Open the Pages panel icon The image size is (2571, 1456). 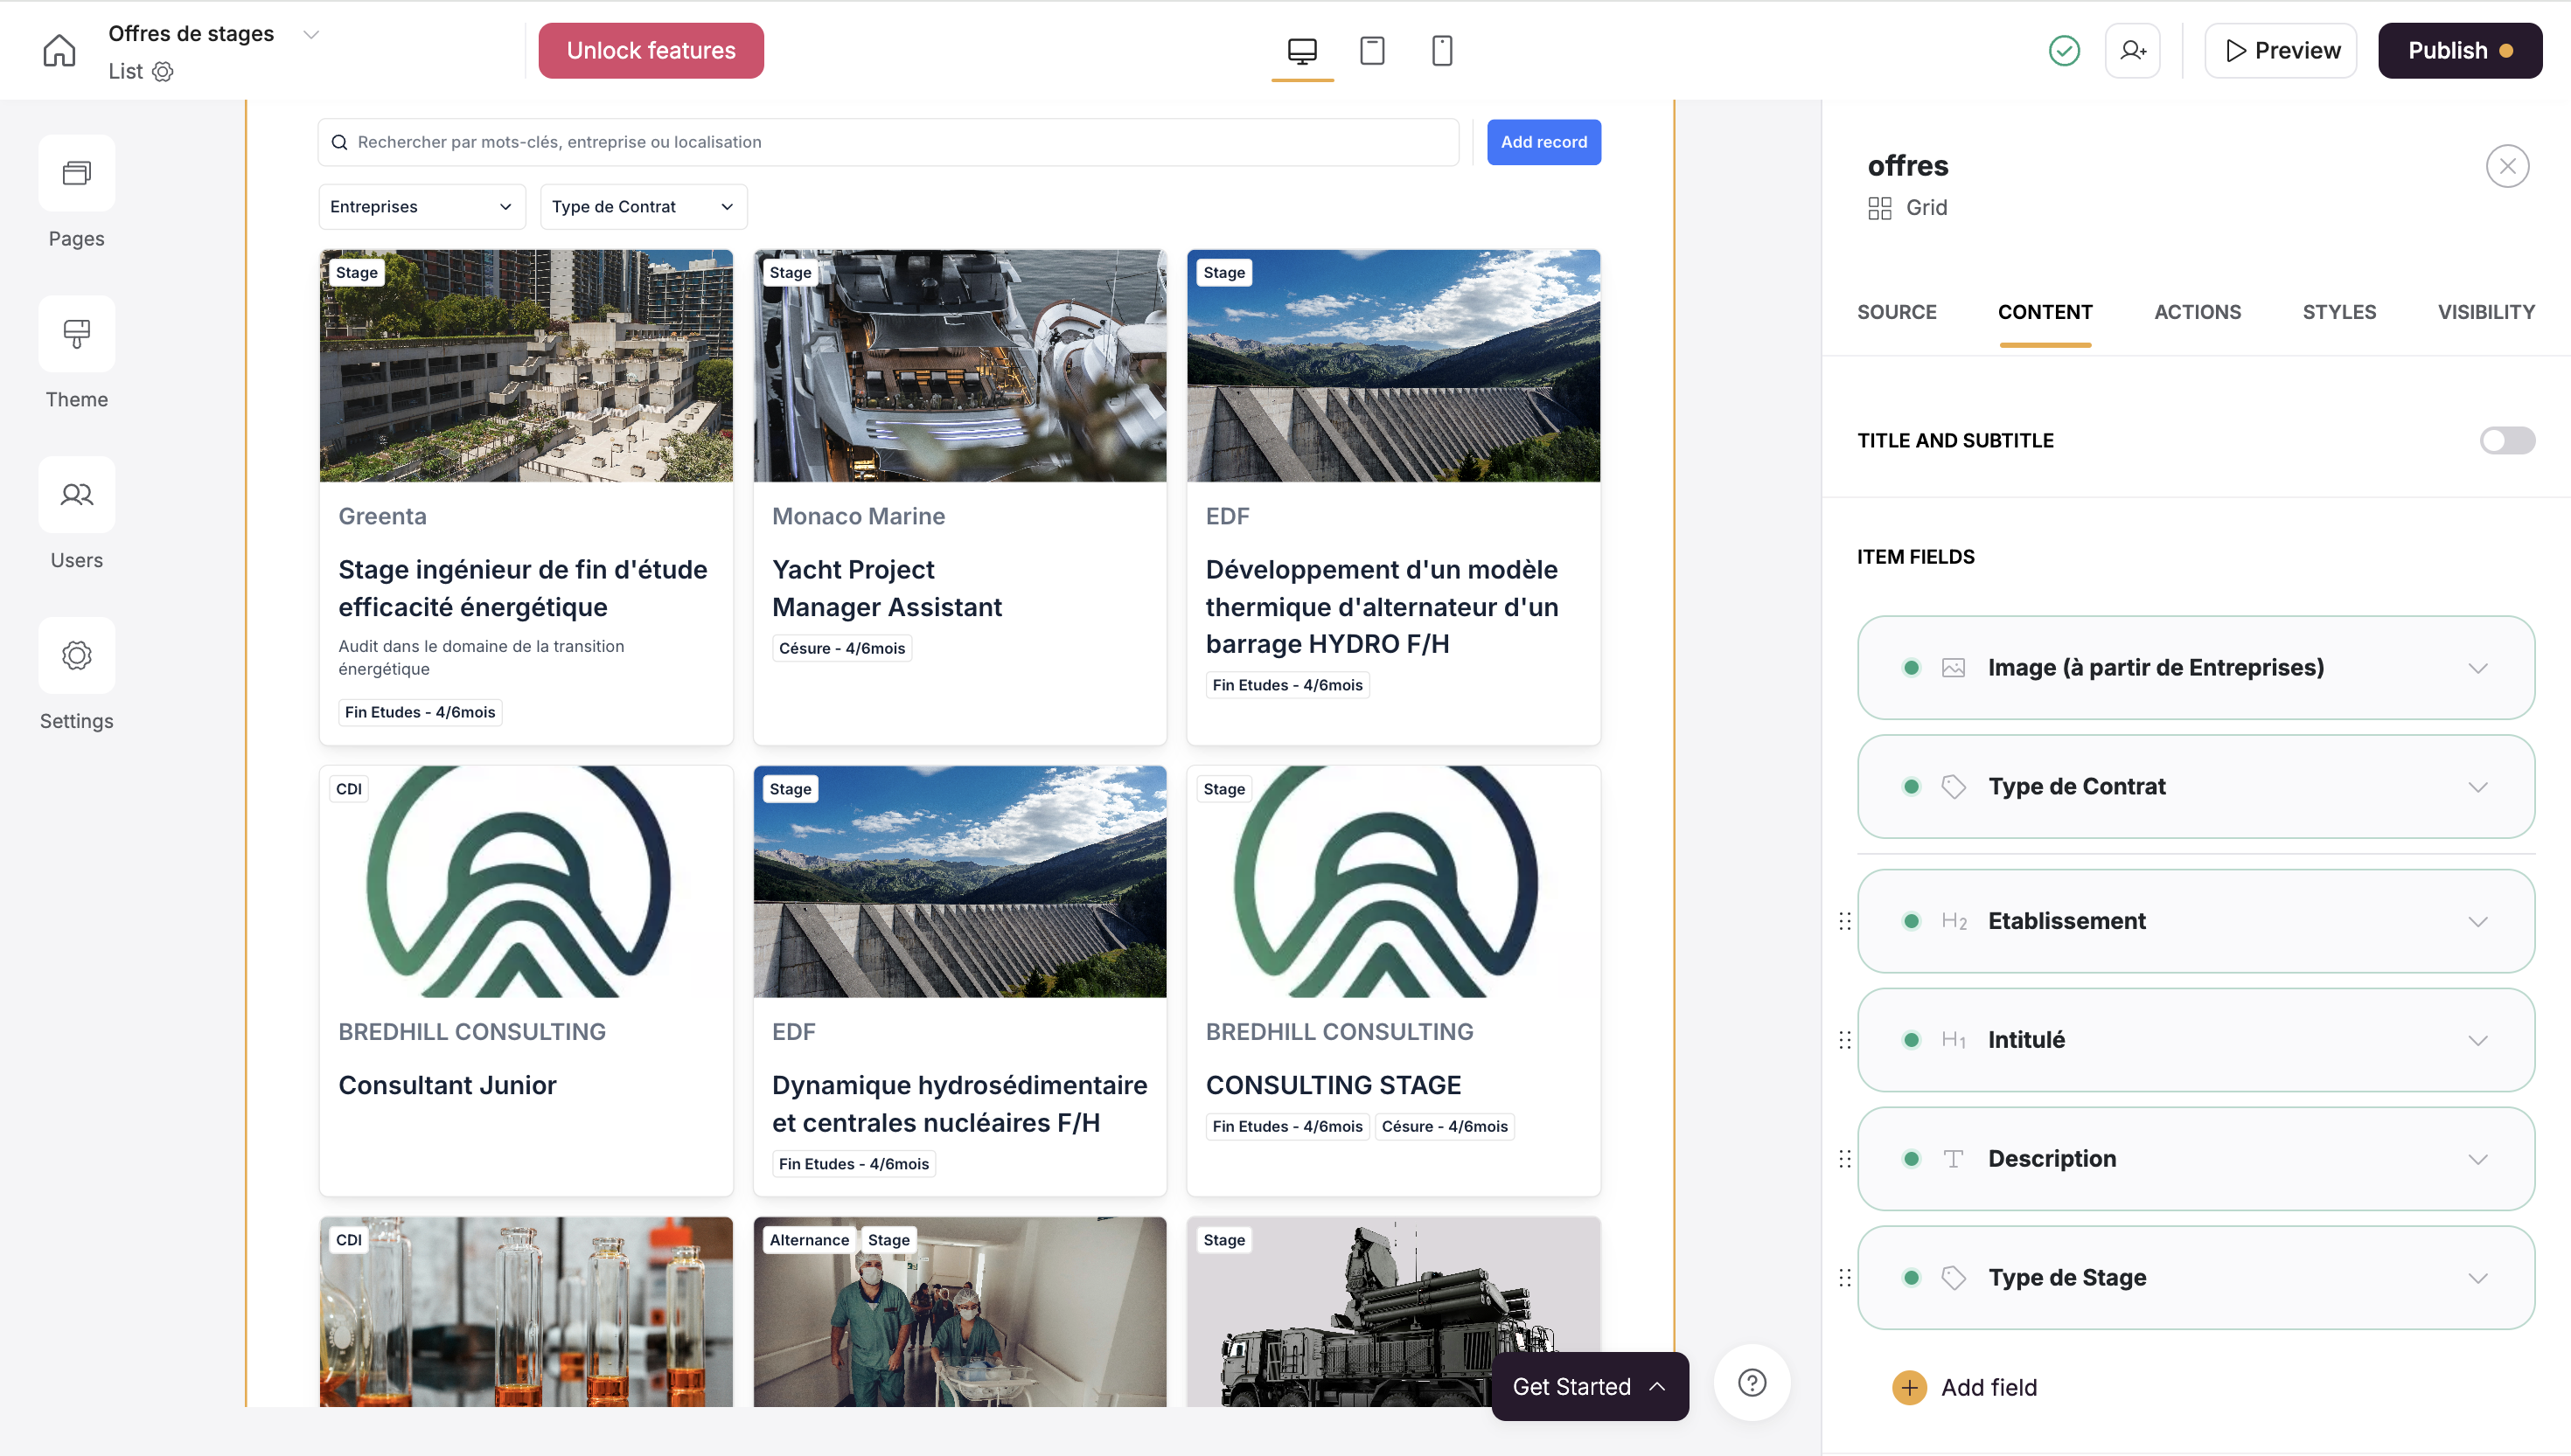coord(76,174)
